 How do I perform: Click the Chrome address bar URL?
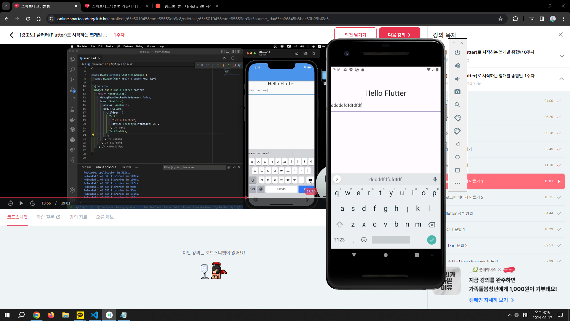[x=193, y=19]
